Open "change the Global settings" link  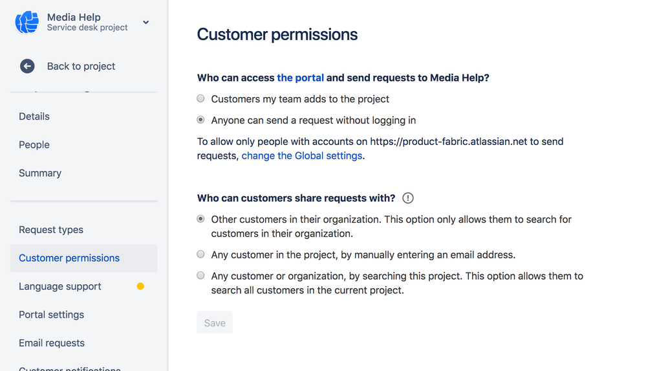tap(302, 155)
